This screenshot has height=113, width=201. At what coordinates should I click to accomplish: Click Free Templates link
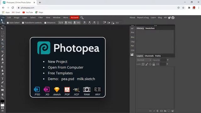(x=60, y=73)
